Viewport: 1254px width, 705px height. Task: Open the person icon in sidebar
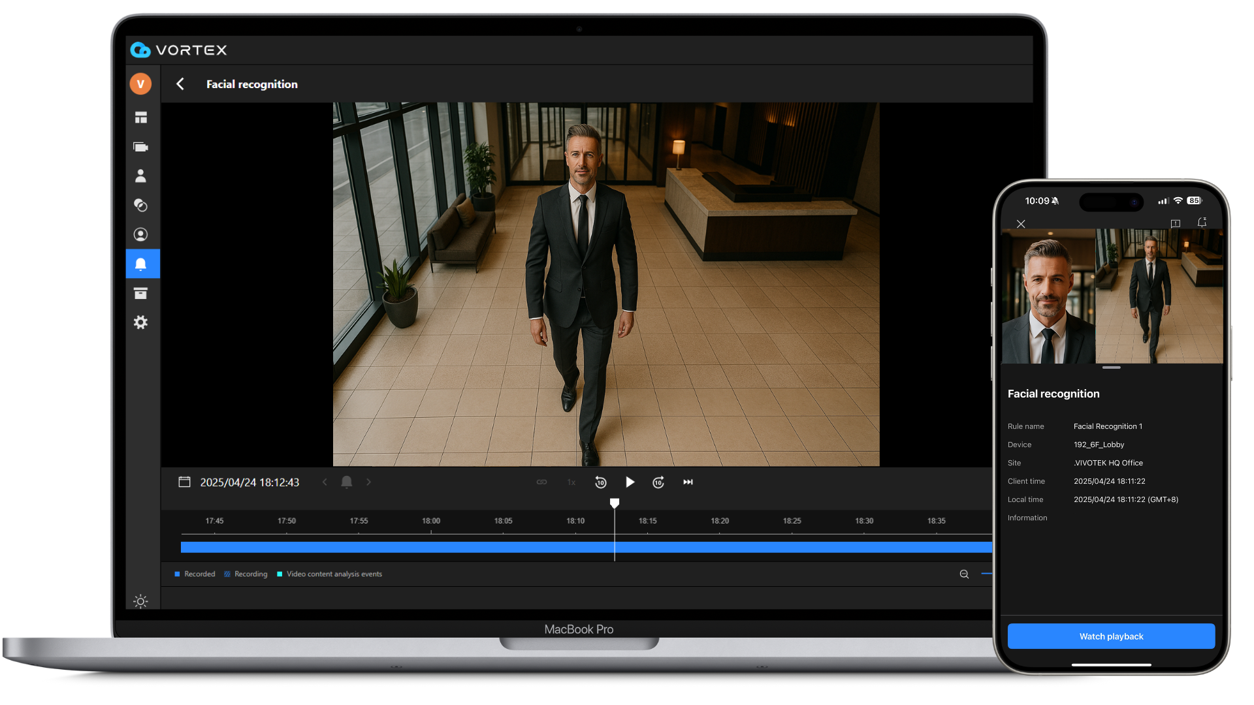[140, 176]
